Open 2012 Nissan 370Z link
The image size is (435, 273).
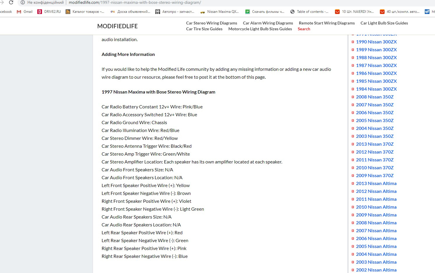click(x=375, y=152)
